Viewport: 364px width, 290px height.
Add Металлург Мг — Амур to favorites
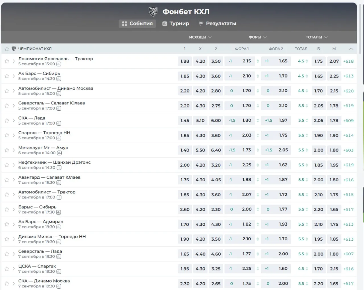coord(7,150)
